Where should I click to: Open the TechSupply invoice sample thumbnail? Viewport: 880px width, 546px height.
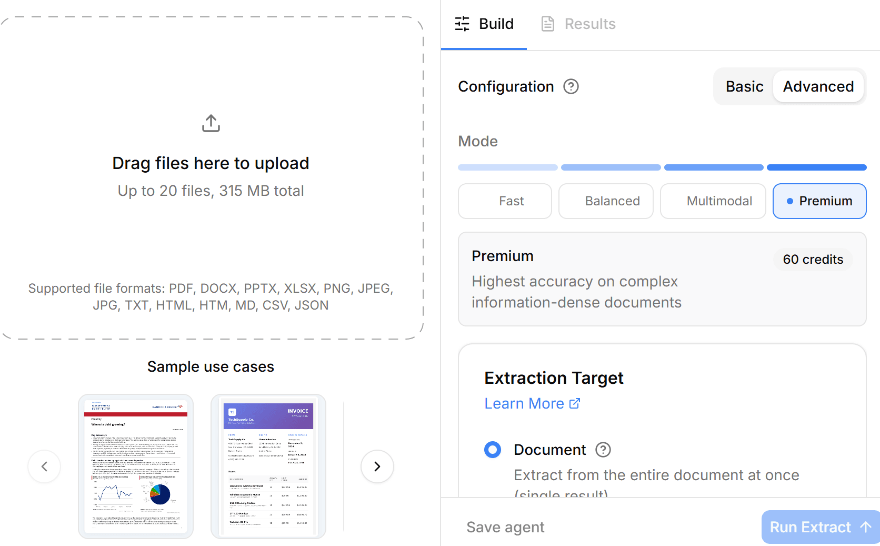[x=268, y=466]
